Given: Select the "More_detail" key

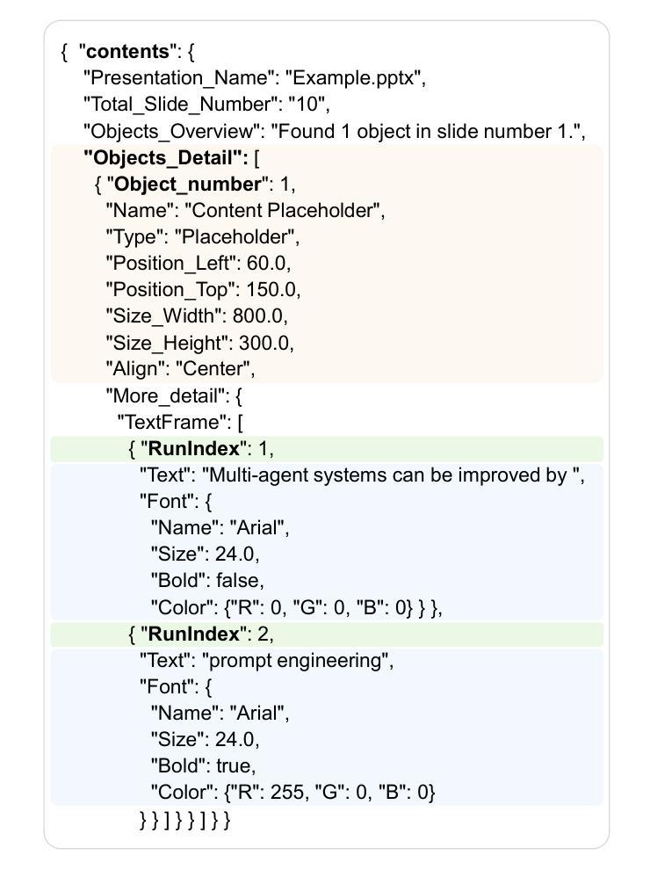Looking at the screenshot, I should click(166, 396).
